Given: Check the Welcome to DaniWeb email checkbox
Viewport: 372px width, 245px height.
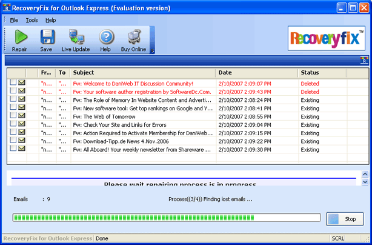Looking at the screenshot, I should [13, 82].
